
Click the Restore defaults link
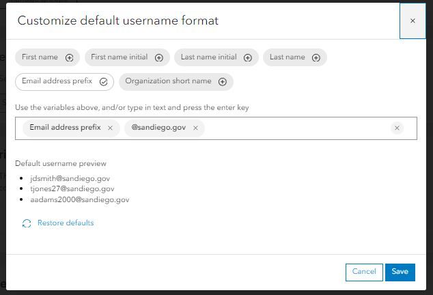pyautogui.click(x=66, y=223)
